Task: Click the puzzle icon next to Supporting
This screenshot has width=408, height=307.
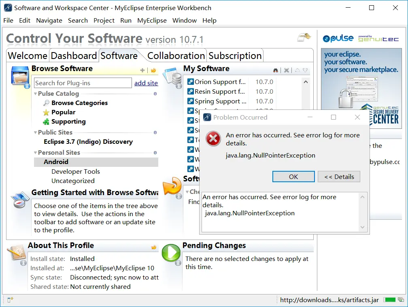Action: coord(46,122)
